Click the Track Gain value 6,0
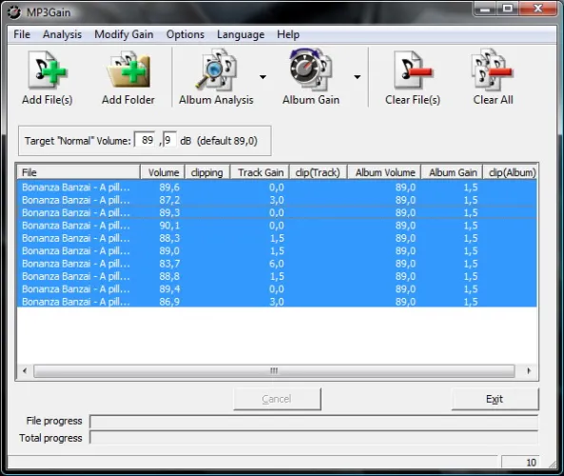This screenshot has height=476, width=564. pyautogui.click(x=277, y=264)
